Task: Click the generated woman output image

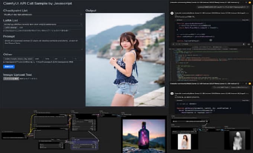Action: tap(125, 60)
